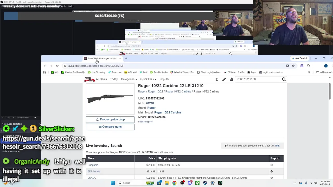Click the gun.deals site logo
333x187 pixels.
pyautogui.click(x=89, y=79)
